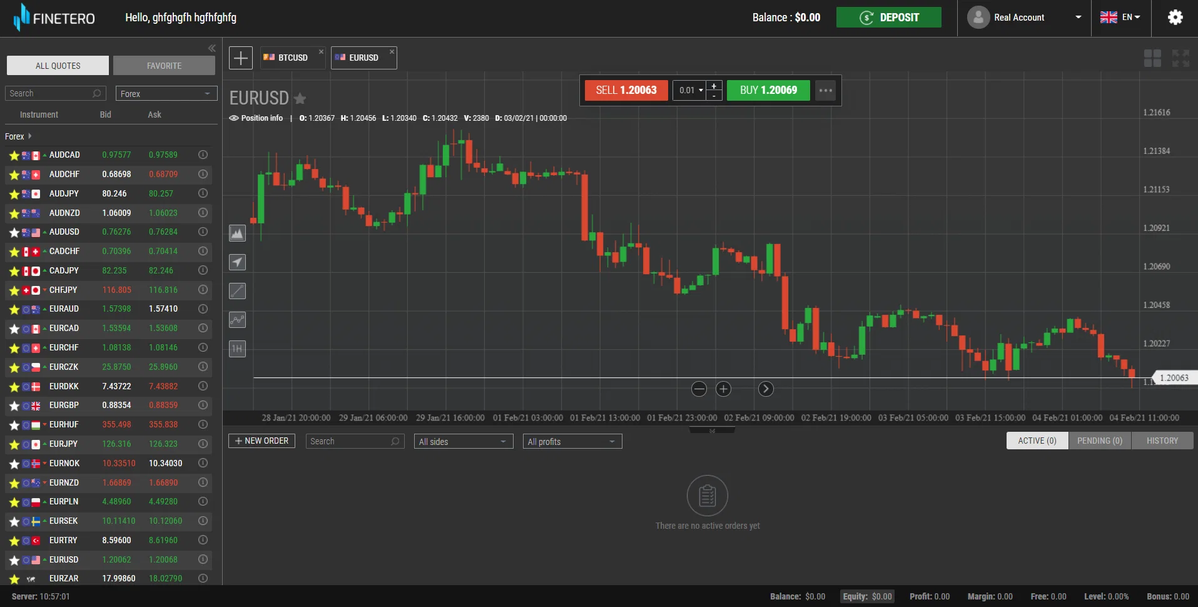Open the 1H timeframe selector
The height and width of the screenshot is (607, 1198).
(x=237, y=349)
